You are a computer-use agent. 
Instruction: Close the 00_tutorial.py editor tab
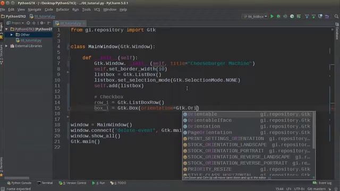pos(84,23)
